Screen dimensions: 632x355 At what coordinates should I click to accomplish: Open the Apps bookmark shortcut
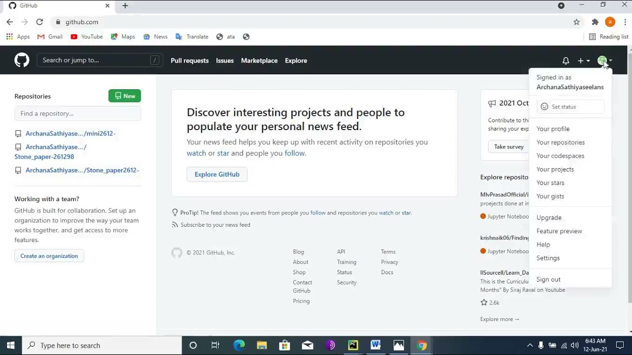pyautogui.click(x=18, y=36)
